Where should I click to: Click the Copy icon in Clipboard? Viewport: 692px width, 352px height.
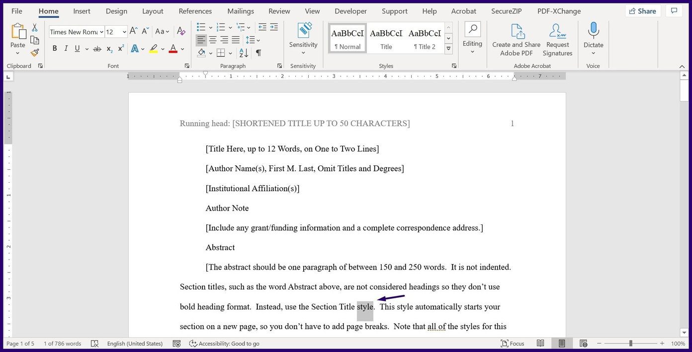[x=35, y=40]
